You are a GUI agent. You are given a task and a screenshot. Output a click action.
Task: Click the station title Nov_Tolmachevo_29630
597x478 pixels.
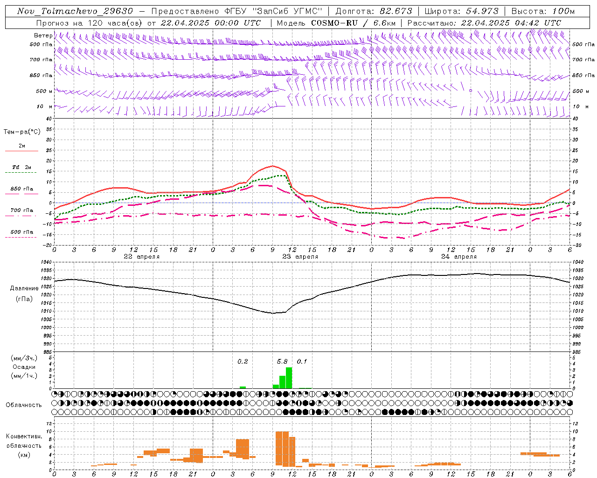click(x=75, y=11)
